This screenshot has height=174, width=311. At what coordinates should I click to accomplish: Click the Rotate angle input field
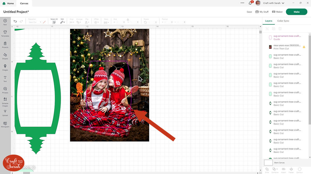point(153,22)
